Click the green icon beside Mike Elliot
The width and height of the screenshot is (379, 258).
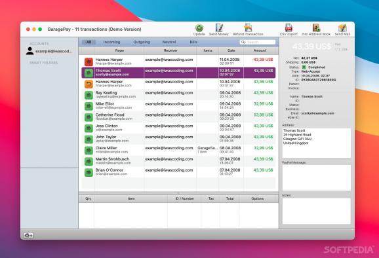tap(89, 106)
